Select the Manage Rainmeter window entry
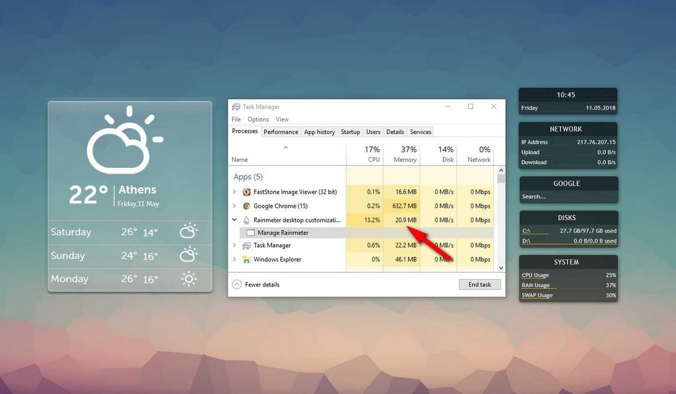This screenshot has height=394, width=676. 283,233
